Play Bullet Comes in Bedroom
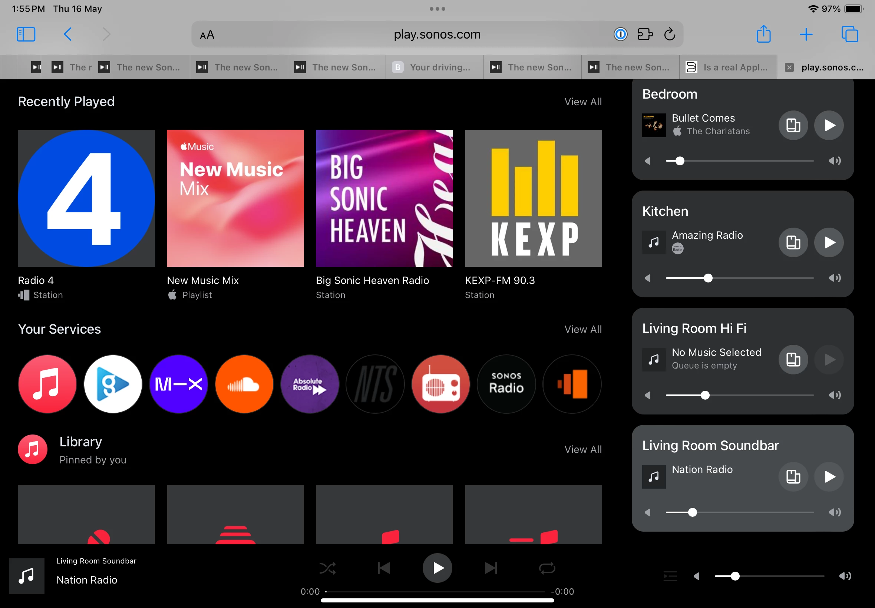This screenshot has height=608, width=875. click(x=829, y=125)
